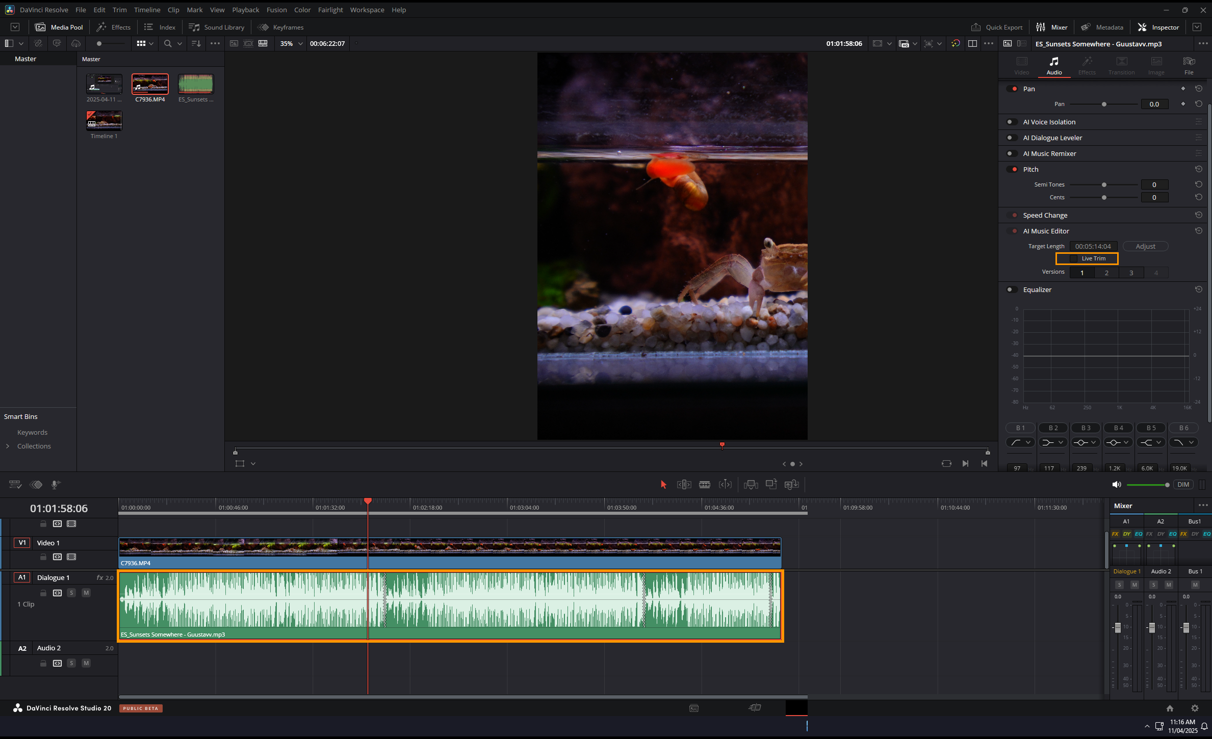The image size is (1212, 739).
Task: Switch to Inspector File tab
Action: [1189, 66]
